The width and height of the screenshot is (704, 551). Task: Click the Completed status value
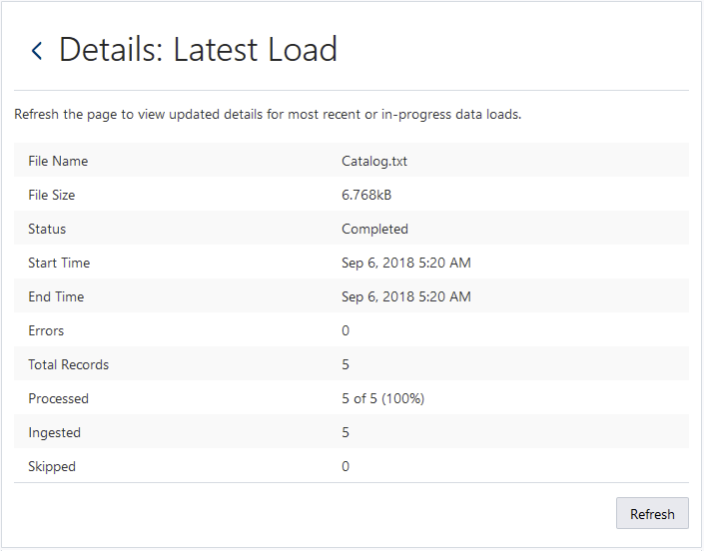(374, 229)
